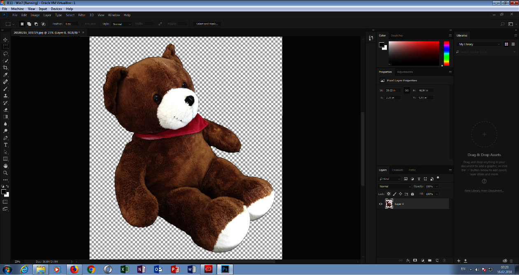Open the blend mode dropdown showing Normal

click(x=394, y=186)
